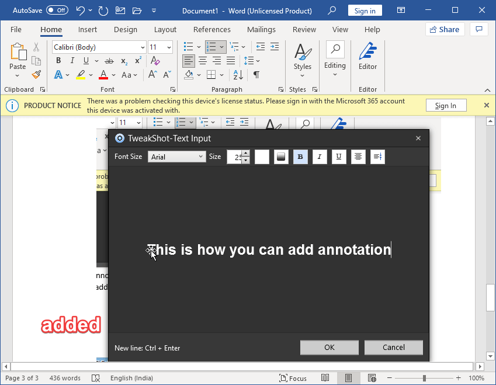Click the white text color swatch in TweakShot

261,157
